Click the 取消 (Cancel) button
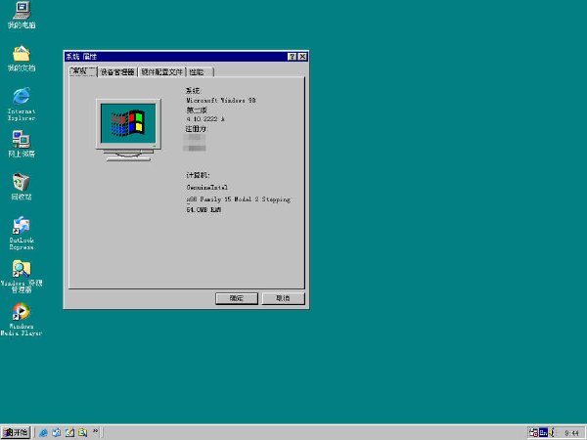Screen dimensions: 587x440 pyautogui.click(x=283, y=298)
